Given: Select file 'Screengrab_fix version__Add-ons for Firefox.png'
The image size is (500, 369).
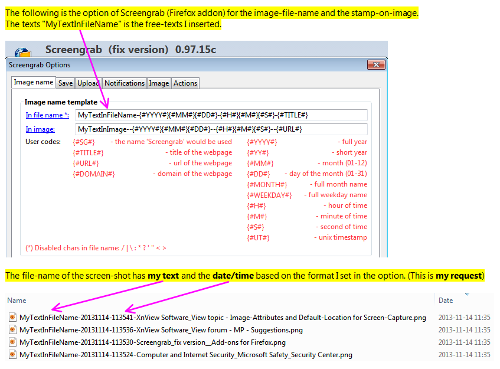Looking at the screenshot, I should click(152, 342).
